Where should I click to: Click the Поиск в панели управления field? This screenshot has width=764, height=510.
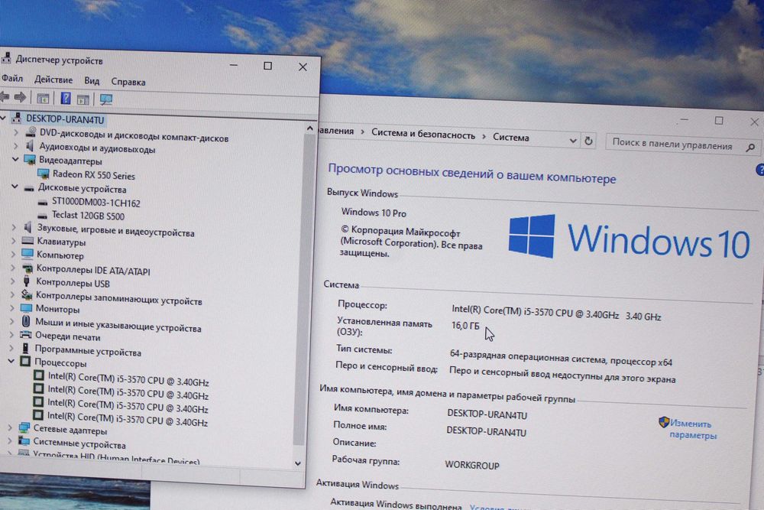682,145
